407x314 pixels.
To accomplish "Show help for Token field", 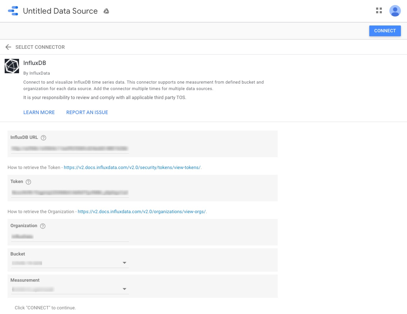I will [28, 182].
